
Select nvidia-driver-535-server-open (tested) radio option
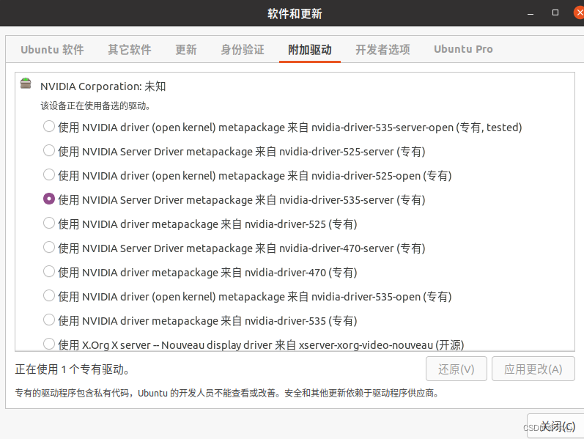(49, 126)
